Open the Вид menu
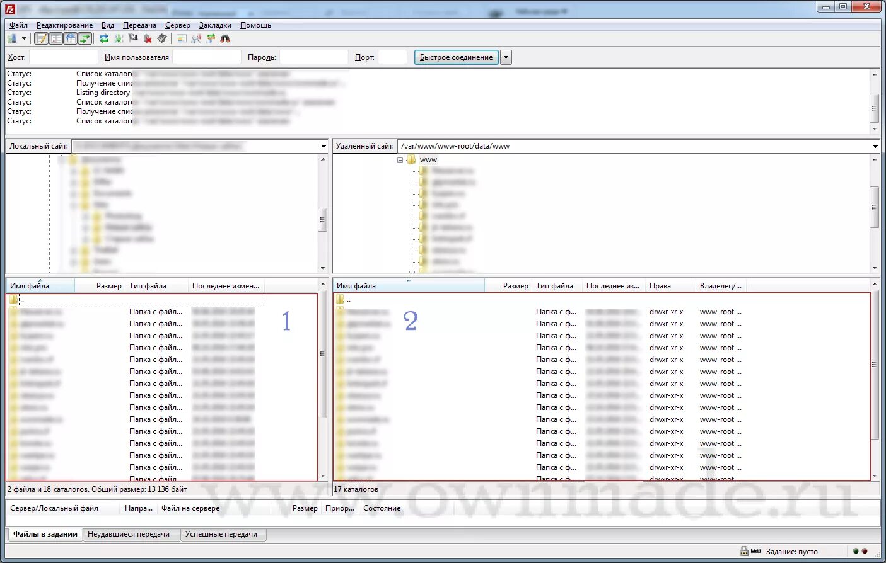This screenshot has height=563, width=886. click(x=108, y=25)
